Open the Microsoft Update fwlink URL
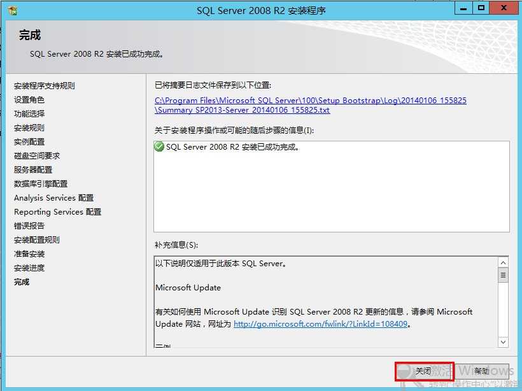 pos(320,323)
